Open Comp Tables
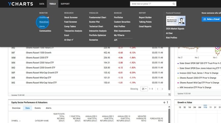The width and height of the screenshot is (221, 123). tap(70, 26)
